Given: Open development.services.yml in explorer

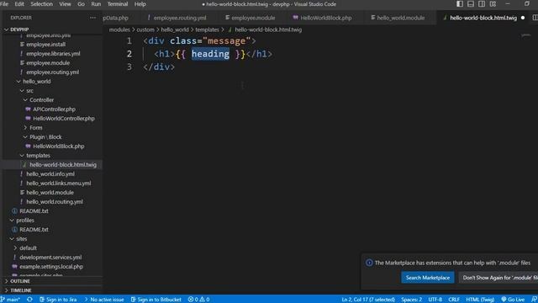Looking at the screenshot, I should tap(51, 258).
